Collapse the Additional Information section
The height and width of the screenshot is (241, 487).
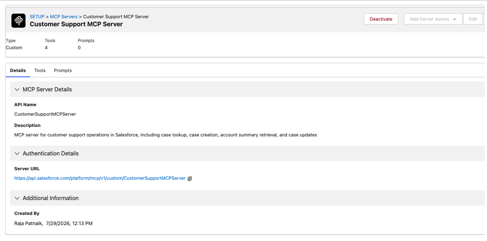pos(17,198)
